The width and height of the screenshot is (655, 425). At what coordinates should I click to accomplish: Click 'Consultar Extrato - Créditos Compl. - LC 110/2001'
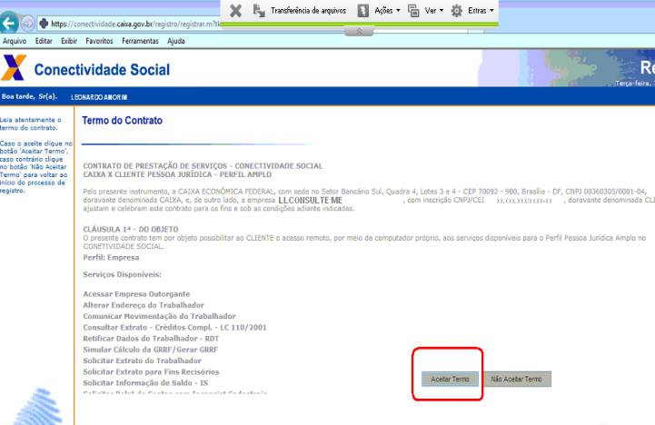pos(174,327)
